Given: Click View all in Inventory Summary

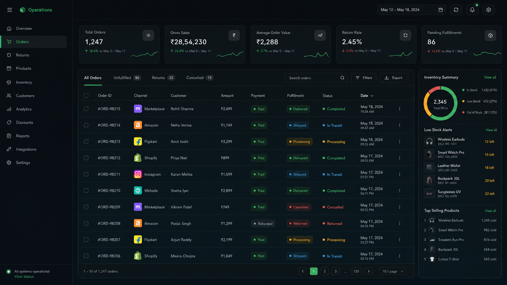Looking at the screenshot, I should pyautogui.click(x=490, y=77).
